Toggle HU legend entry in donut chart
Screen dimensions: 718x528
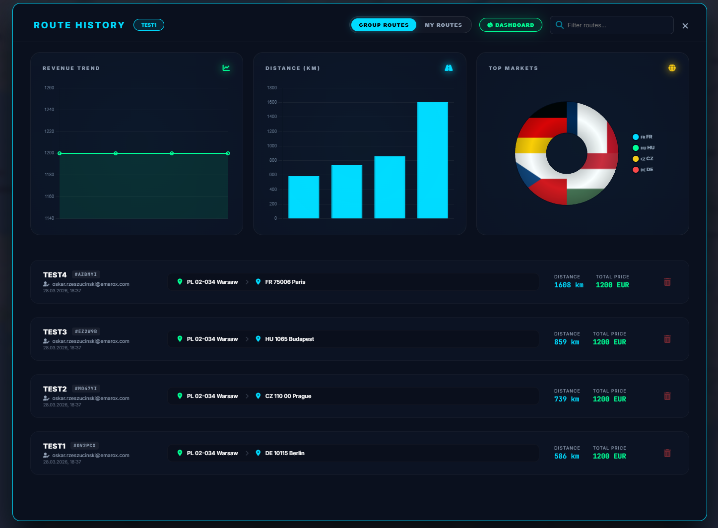point(644,148)
